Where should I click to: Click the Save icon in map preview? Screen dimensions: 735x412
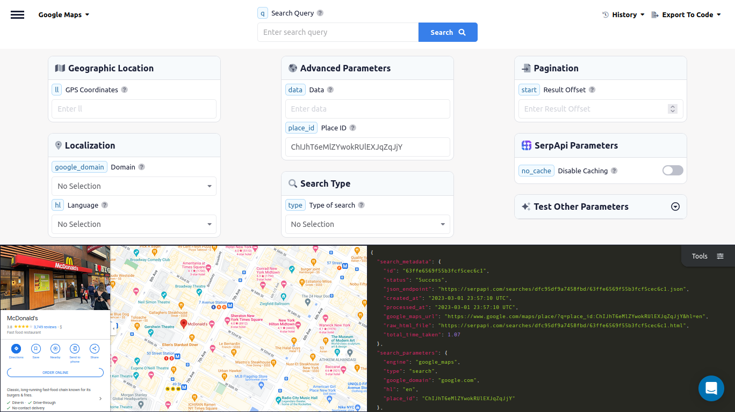[x=35, y=349]
